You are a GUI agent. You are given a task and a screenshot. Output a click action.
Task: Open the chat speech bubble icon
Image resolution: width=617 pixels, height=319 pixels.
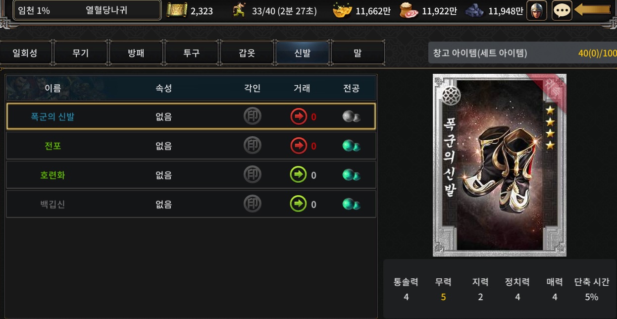coord(562,10)
